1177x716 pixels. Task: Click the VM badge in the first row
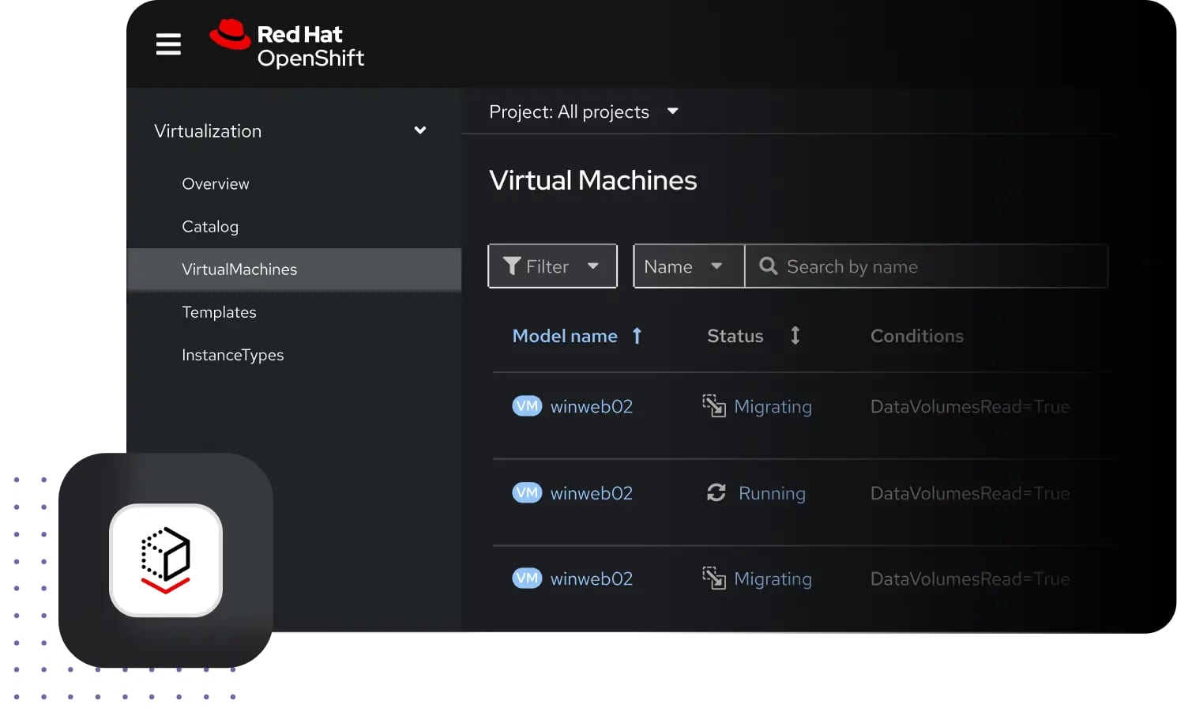click(x=527, y=406)
